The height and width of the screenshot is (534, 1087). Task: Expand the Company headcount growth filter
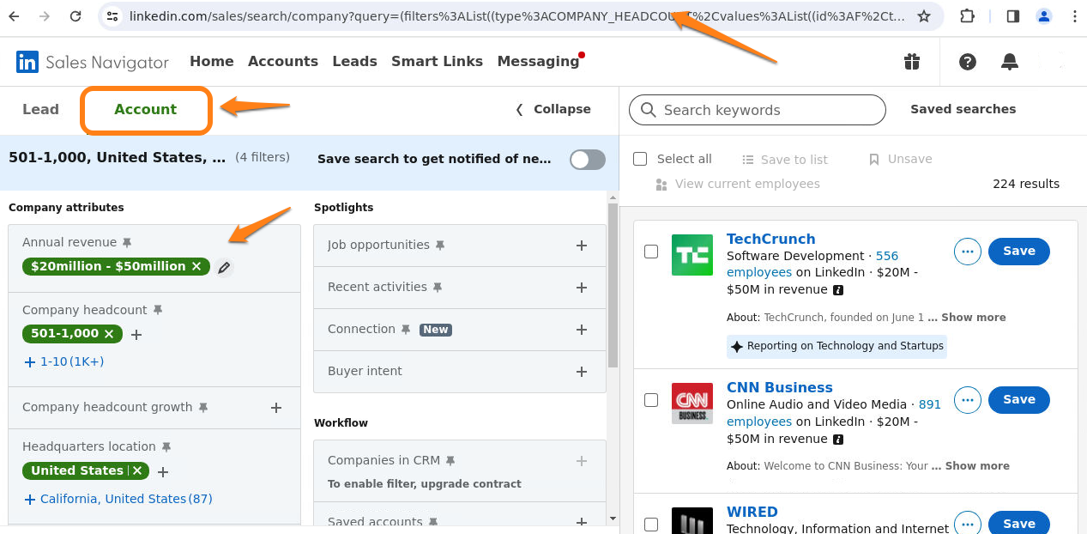pyautogui.click(x=276, y=408)
